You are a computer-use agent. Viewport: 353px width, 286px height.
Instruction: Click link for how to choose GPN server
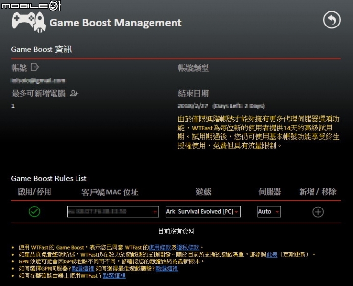coord(83,268)
